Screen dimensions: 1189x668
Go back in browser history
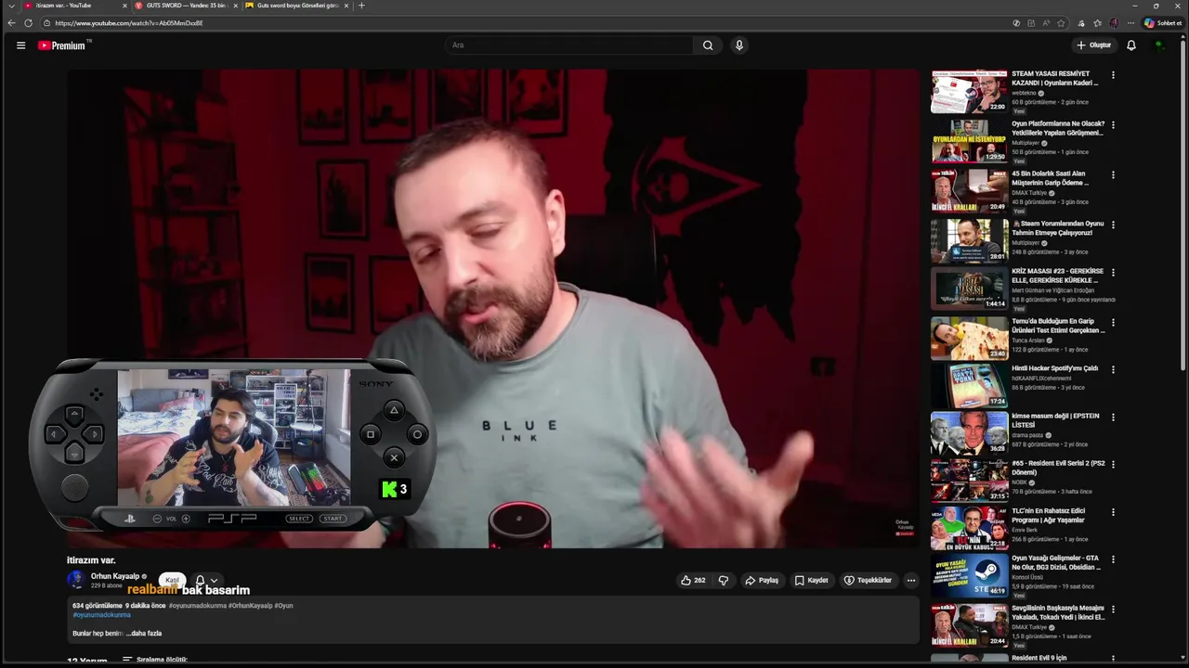pos(12,23)
